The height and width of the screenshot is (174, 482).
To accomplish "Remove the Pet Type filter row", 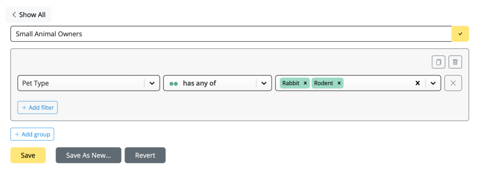I will pyautogui.click(x=453, y=83).
